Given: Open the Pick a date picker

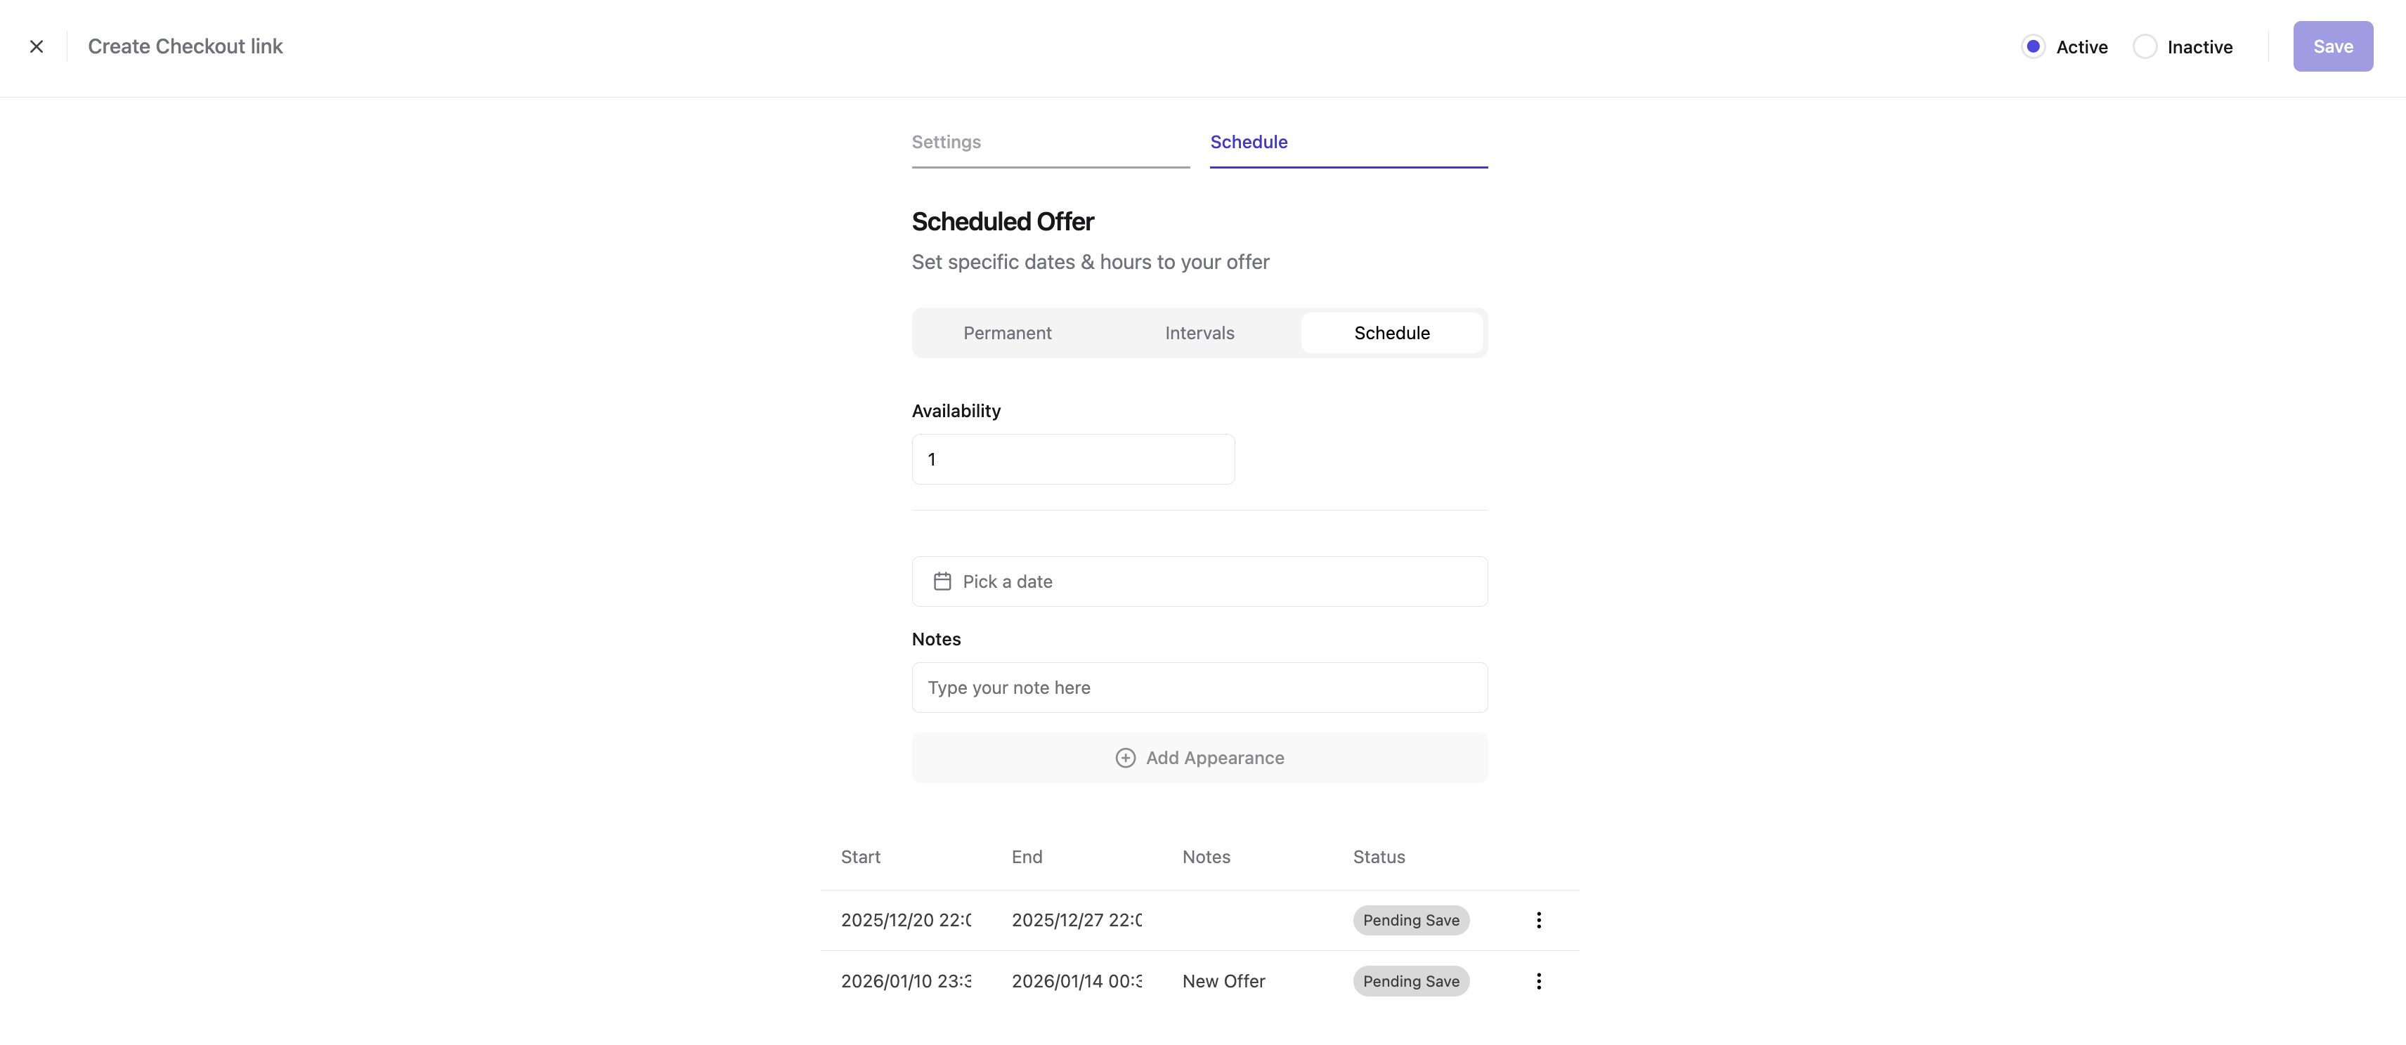Looking at the screenshot, I should tap(1199, 581).
